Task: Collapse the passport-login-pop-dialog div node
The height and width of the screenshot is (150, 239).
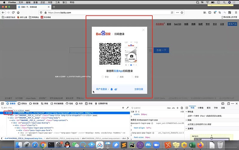Action: pyautogui.click(x=12, y=123)
